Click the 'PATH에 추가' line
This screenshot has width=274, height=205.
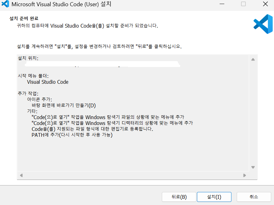(x=72, y=135)
